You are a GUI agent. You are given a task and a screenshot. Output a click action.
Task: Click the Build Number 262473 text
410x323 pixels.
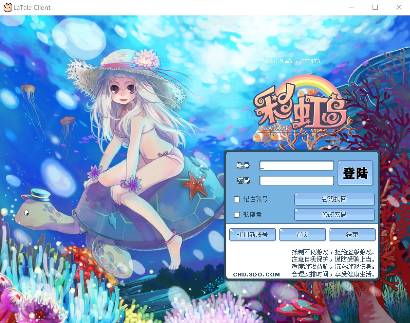pyautogui.click(x=290, y=61)
